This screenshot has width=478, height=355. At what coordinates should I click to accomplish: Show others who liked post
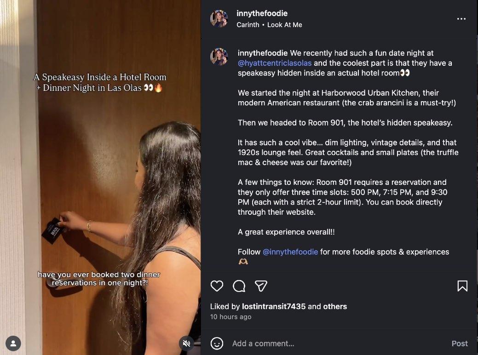tap(335, 306)
